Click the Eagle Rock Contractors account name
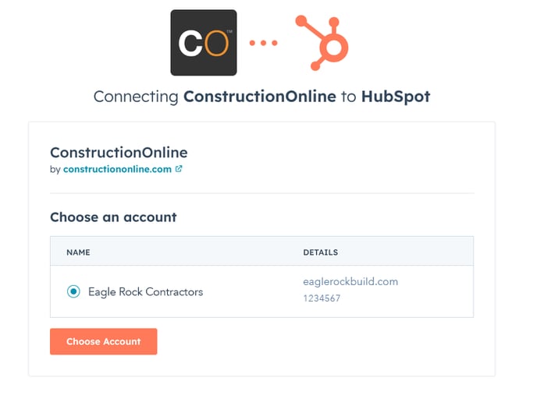Viewport: 537px width, 402px height. 145,292
